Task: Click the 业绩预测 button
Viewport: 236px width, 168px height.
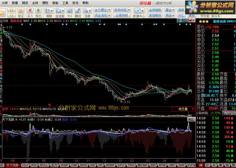Action: 122,15
